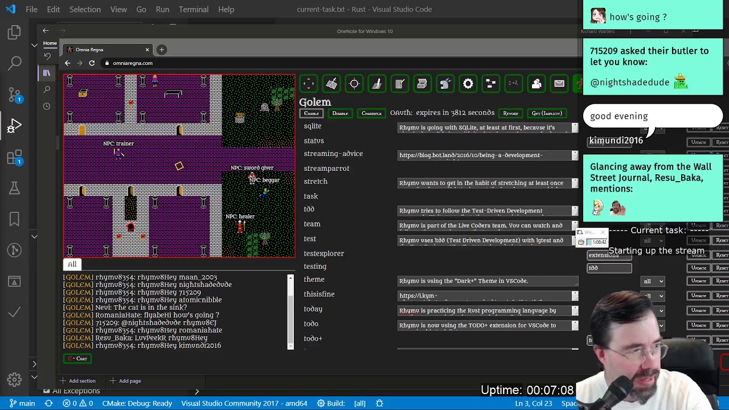Expand the All Exceptions arrow
This screenshot has width=729, height=410.
pyautogui.click(x=196, y=391)
